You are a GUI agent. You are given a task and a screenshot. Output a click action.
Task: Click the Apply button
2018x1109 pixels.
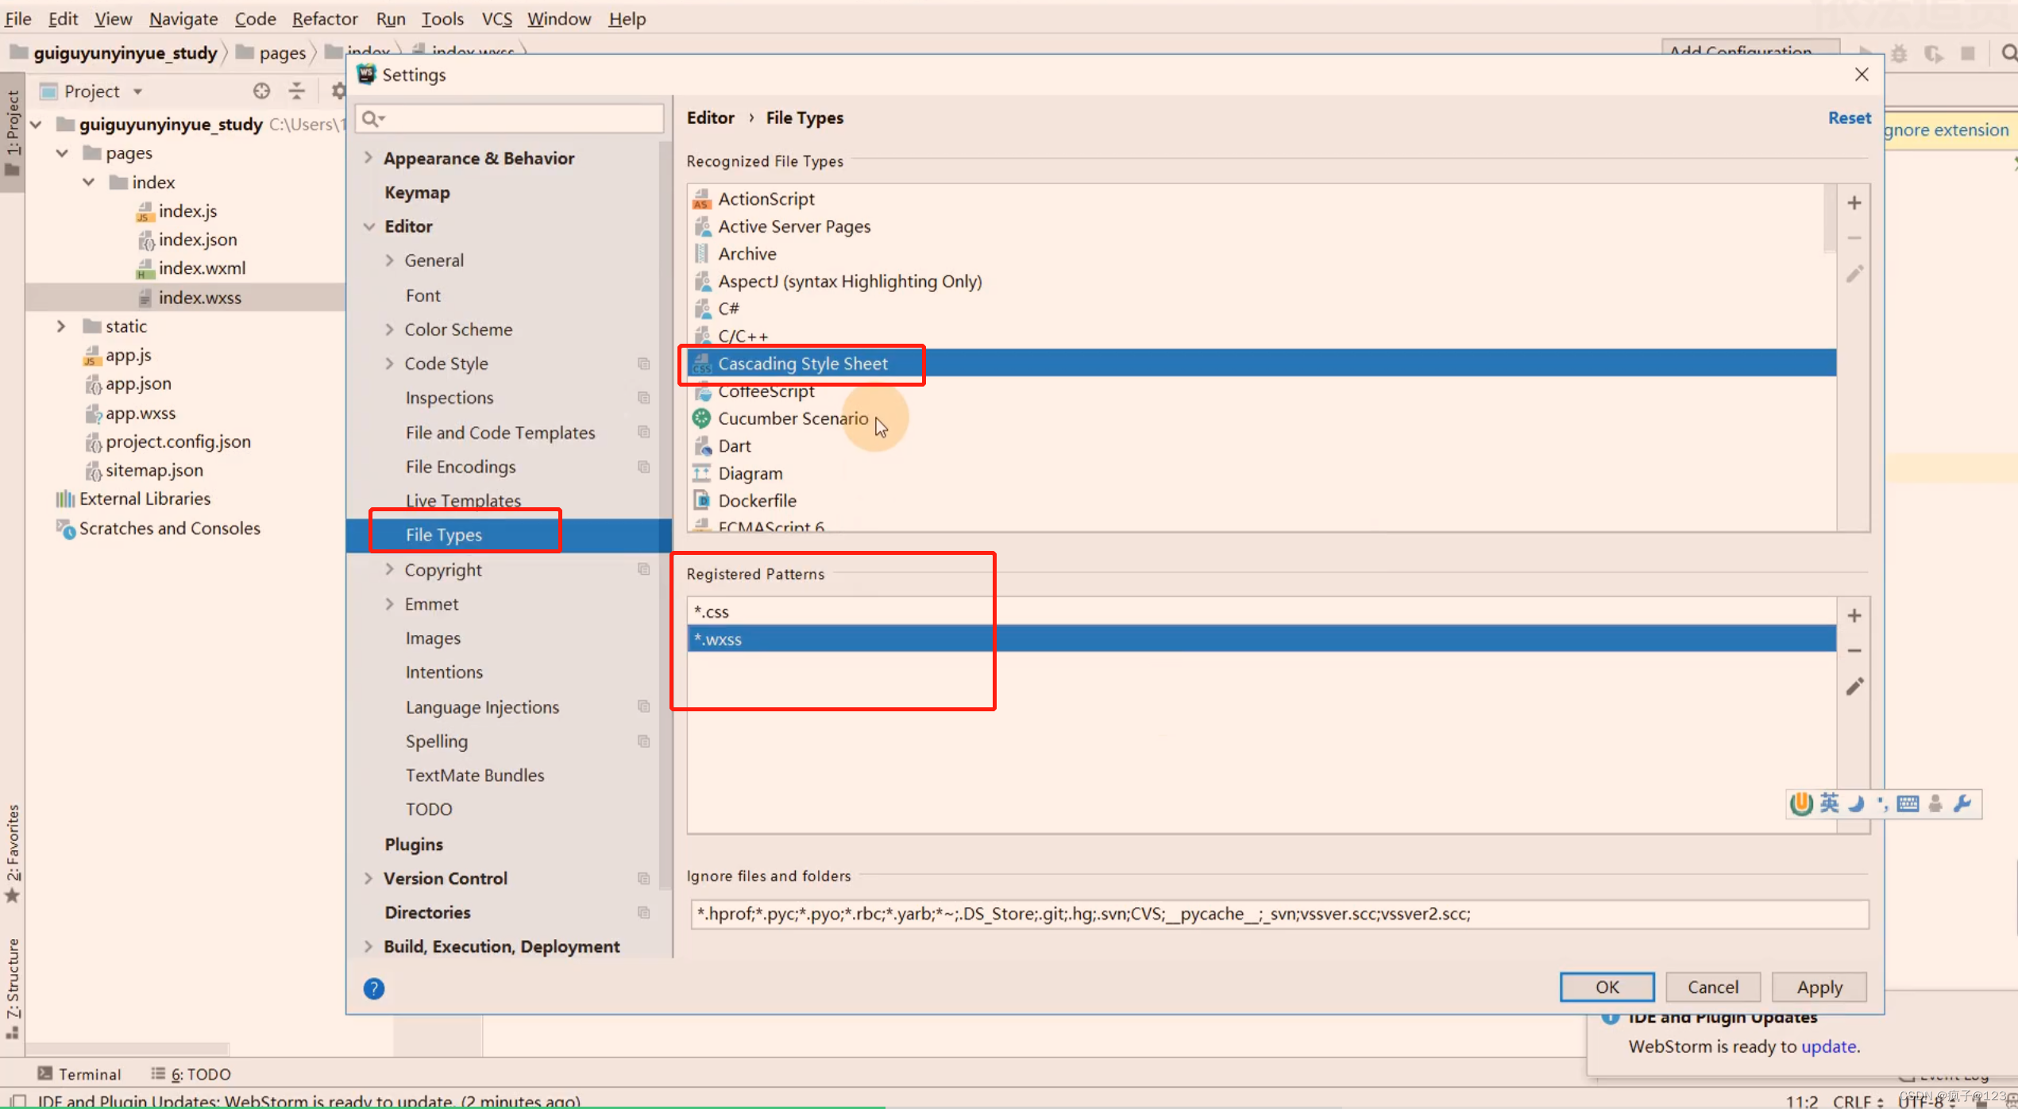click(x=1819, y=988)
